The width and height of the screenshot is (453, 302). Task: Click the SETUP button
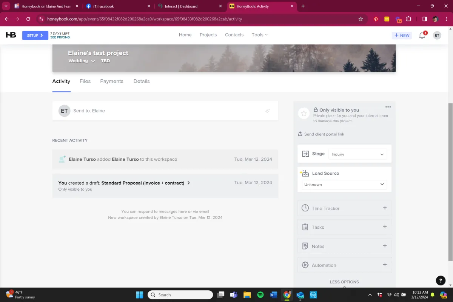click(35, 35)
